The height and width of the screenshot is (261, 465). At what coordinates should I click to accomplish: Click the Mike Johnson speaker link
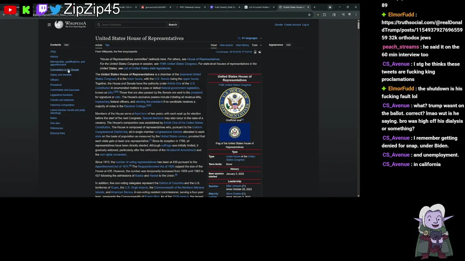(234, 186)
